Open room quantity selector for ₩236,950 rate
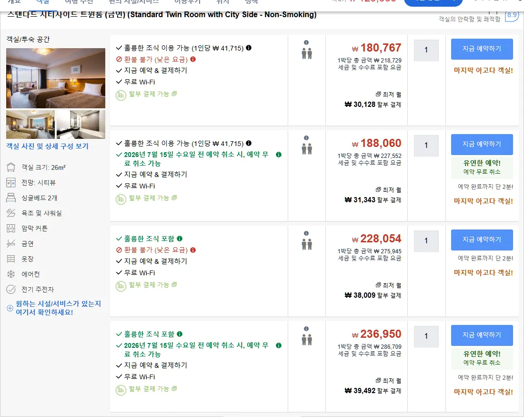 [426, 336]
